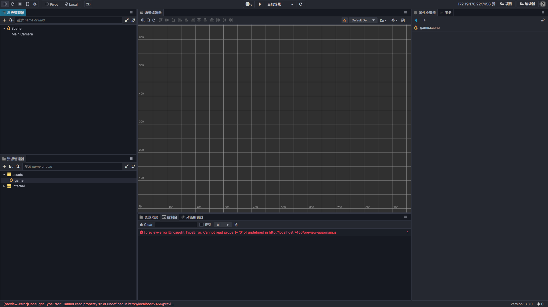Viewport: 548px width, 307px height.
Task: Toggle the scene lighting sun icon
Action: [345, 20]
